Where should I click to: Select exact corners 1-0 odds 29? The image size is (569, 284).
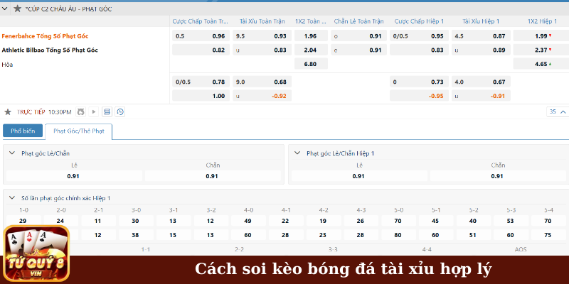pyautogui.click(x=23, y=221)
